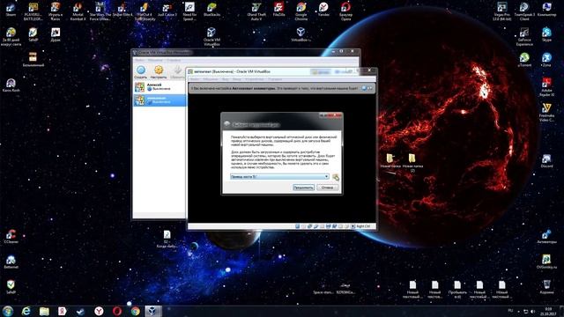Switch to VirtualBox taskbar button
564x317 pixels.
153,311
